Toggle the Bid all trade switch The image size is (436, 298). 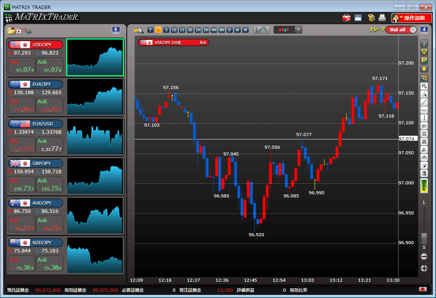pyautogui.click(x=401, y=30)
